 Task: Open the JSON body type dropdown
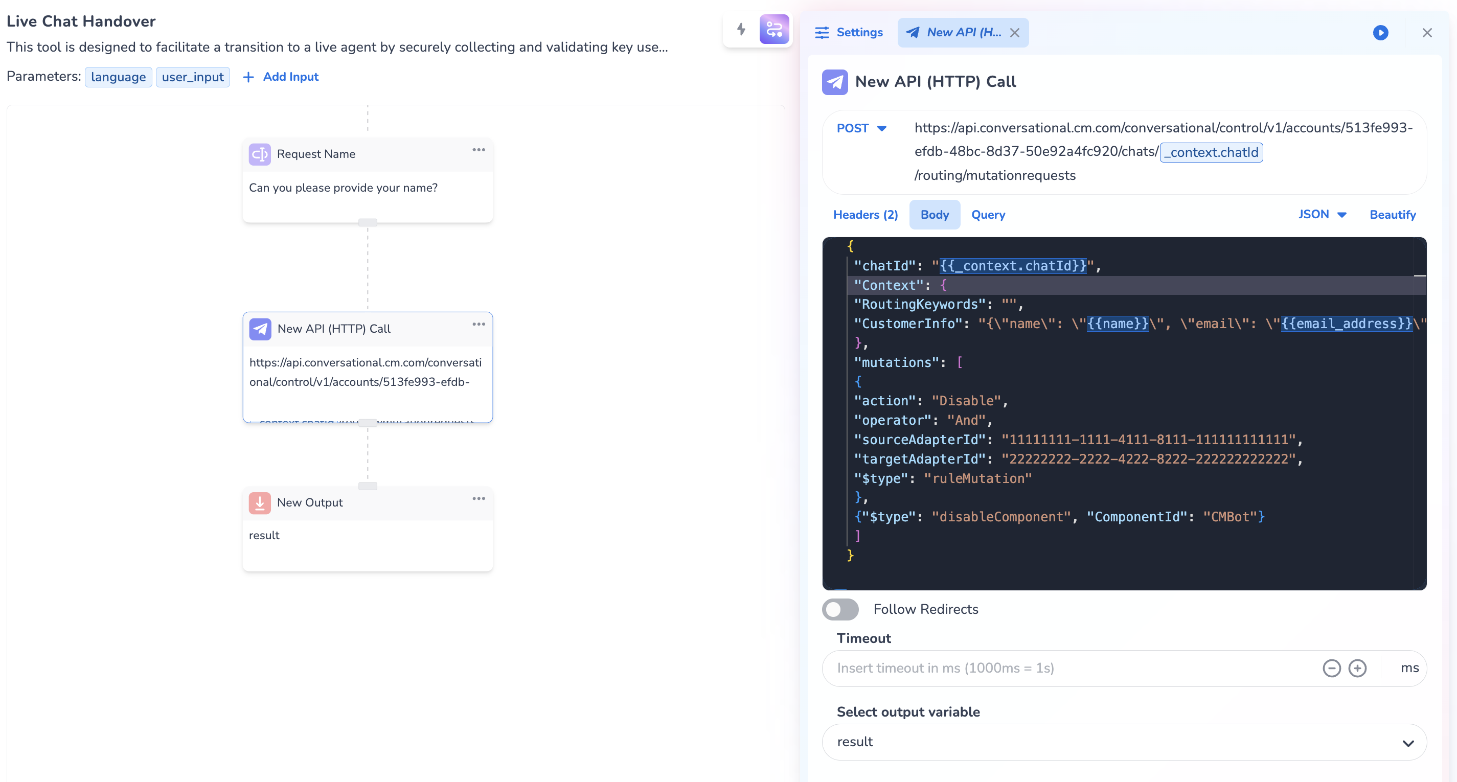pos(1322,214)
